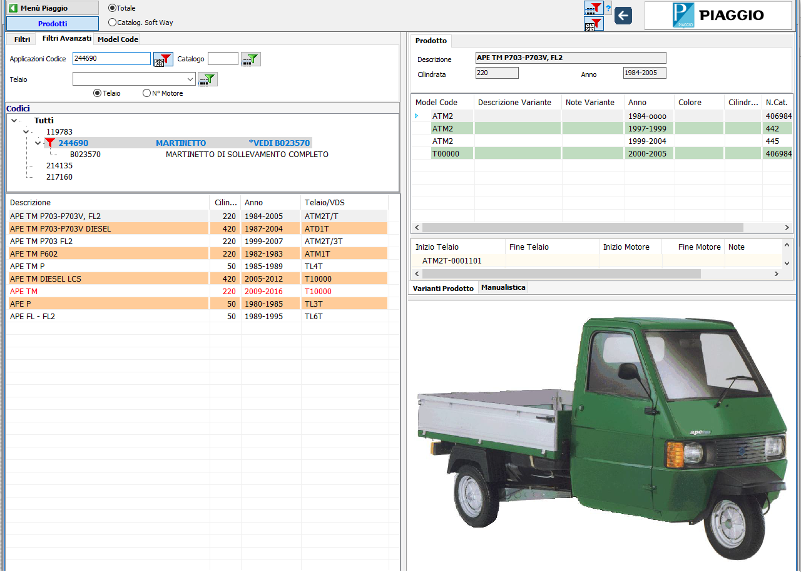Select the Totale radio button
Screen dimensions: 801x572
(113, 8)
